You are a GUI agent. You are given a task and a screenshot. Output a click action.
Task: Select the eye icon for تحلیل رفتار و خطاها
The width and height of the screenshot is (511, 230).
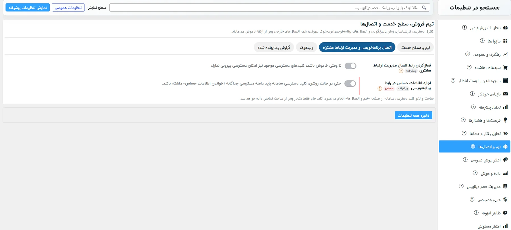505,133
